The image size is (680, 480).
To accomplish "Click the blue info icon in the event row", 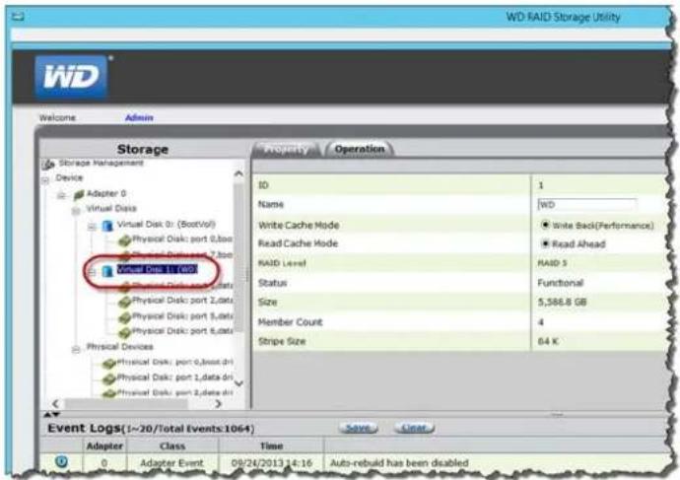I will (61, 461).
